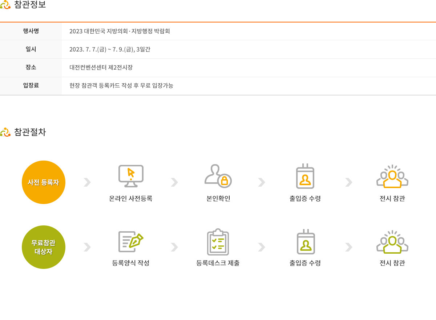
Task: Click 전시 참관 label in 사전 등록자 row
Action: coord(392,199)
